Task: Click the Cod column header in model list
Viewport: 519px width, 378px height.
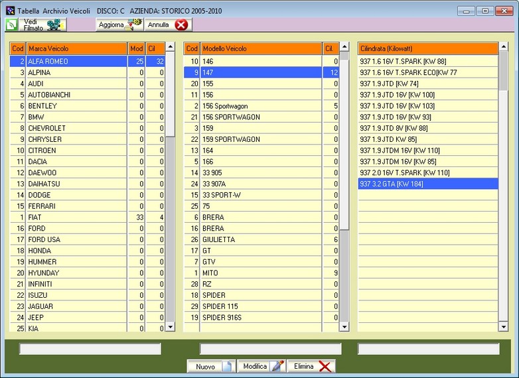Action: [x=192, y=48]
